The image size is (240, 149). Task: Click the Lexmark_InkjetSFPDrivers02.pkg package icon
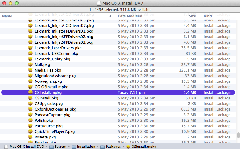coord(30,37)
